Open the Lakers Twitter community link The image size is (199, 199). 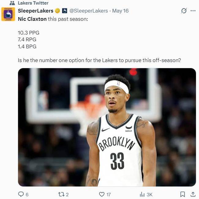tap(33, 3)
